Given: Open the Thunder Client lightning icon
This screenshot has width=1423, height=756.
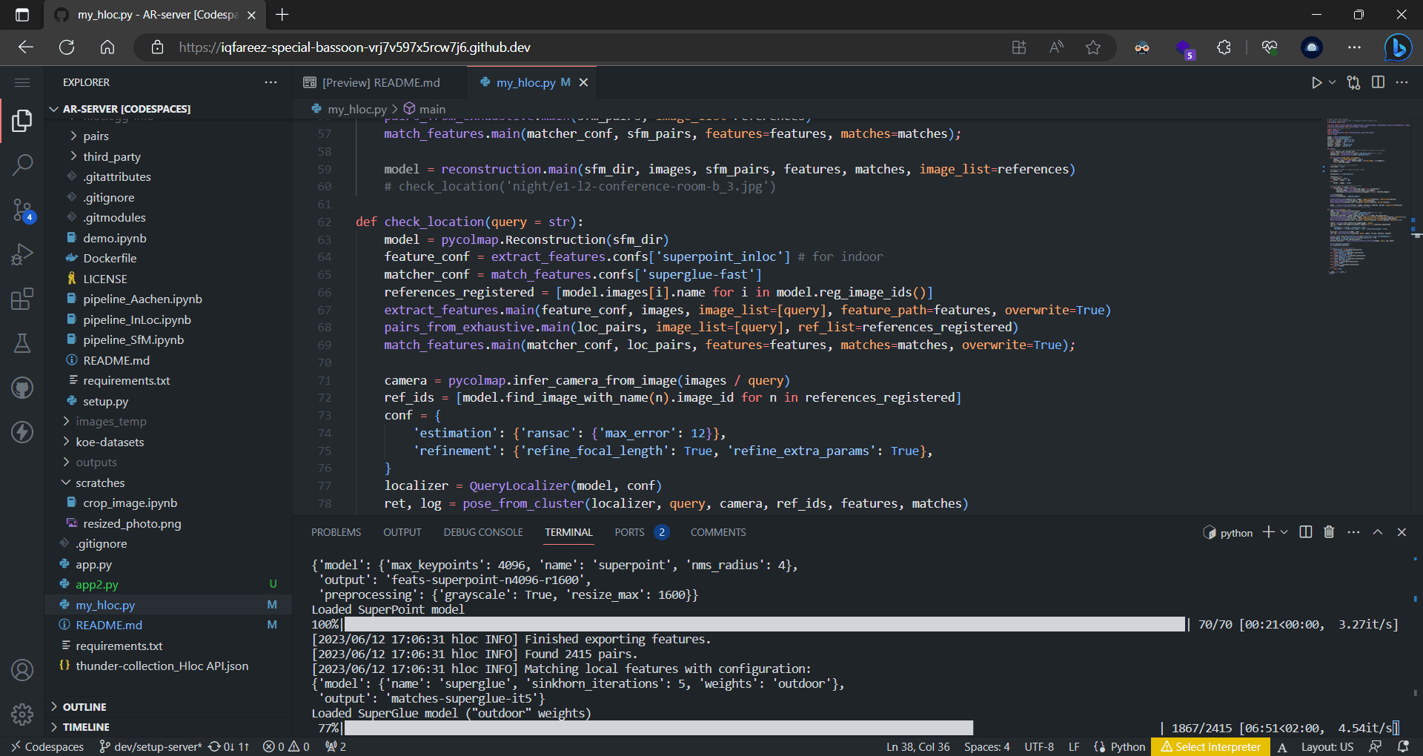Looking at the screenshot, I should [22, 432].
